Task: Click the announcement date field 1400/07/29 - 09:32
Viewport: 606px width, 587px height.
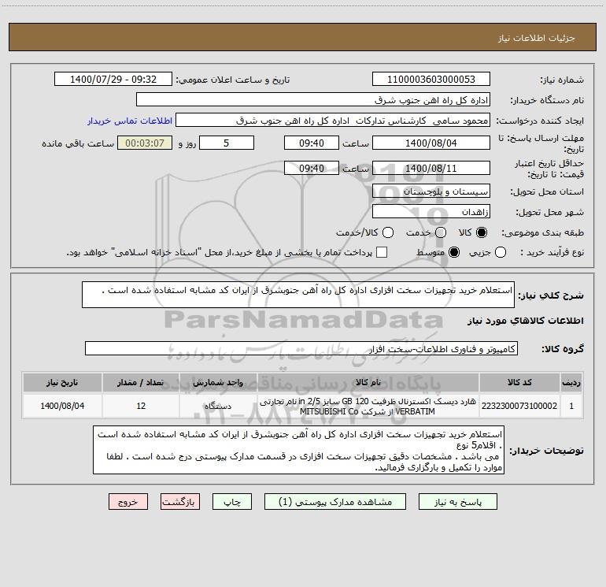Action: pyautogui.click(x=113, y=80)
